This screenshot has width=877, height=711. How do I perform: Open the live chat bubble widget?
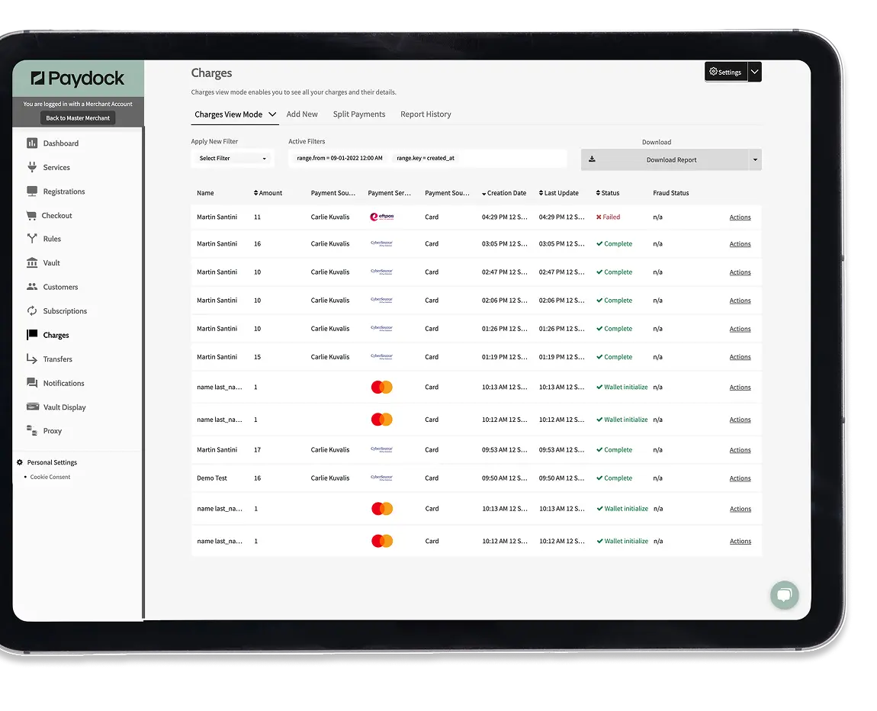click(784, 594)
